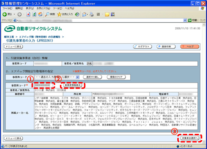Click the yellow note icon in toolbar
Image resolution: width=207 pixels, height=149 pixels.
[107, 14]
